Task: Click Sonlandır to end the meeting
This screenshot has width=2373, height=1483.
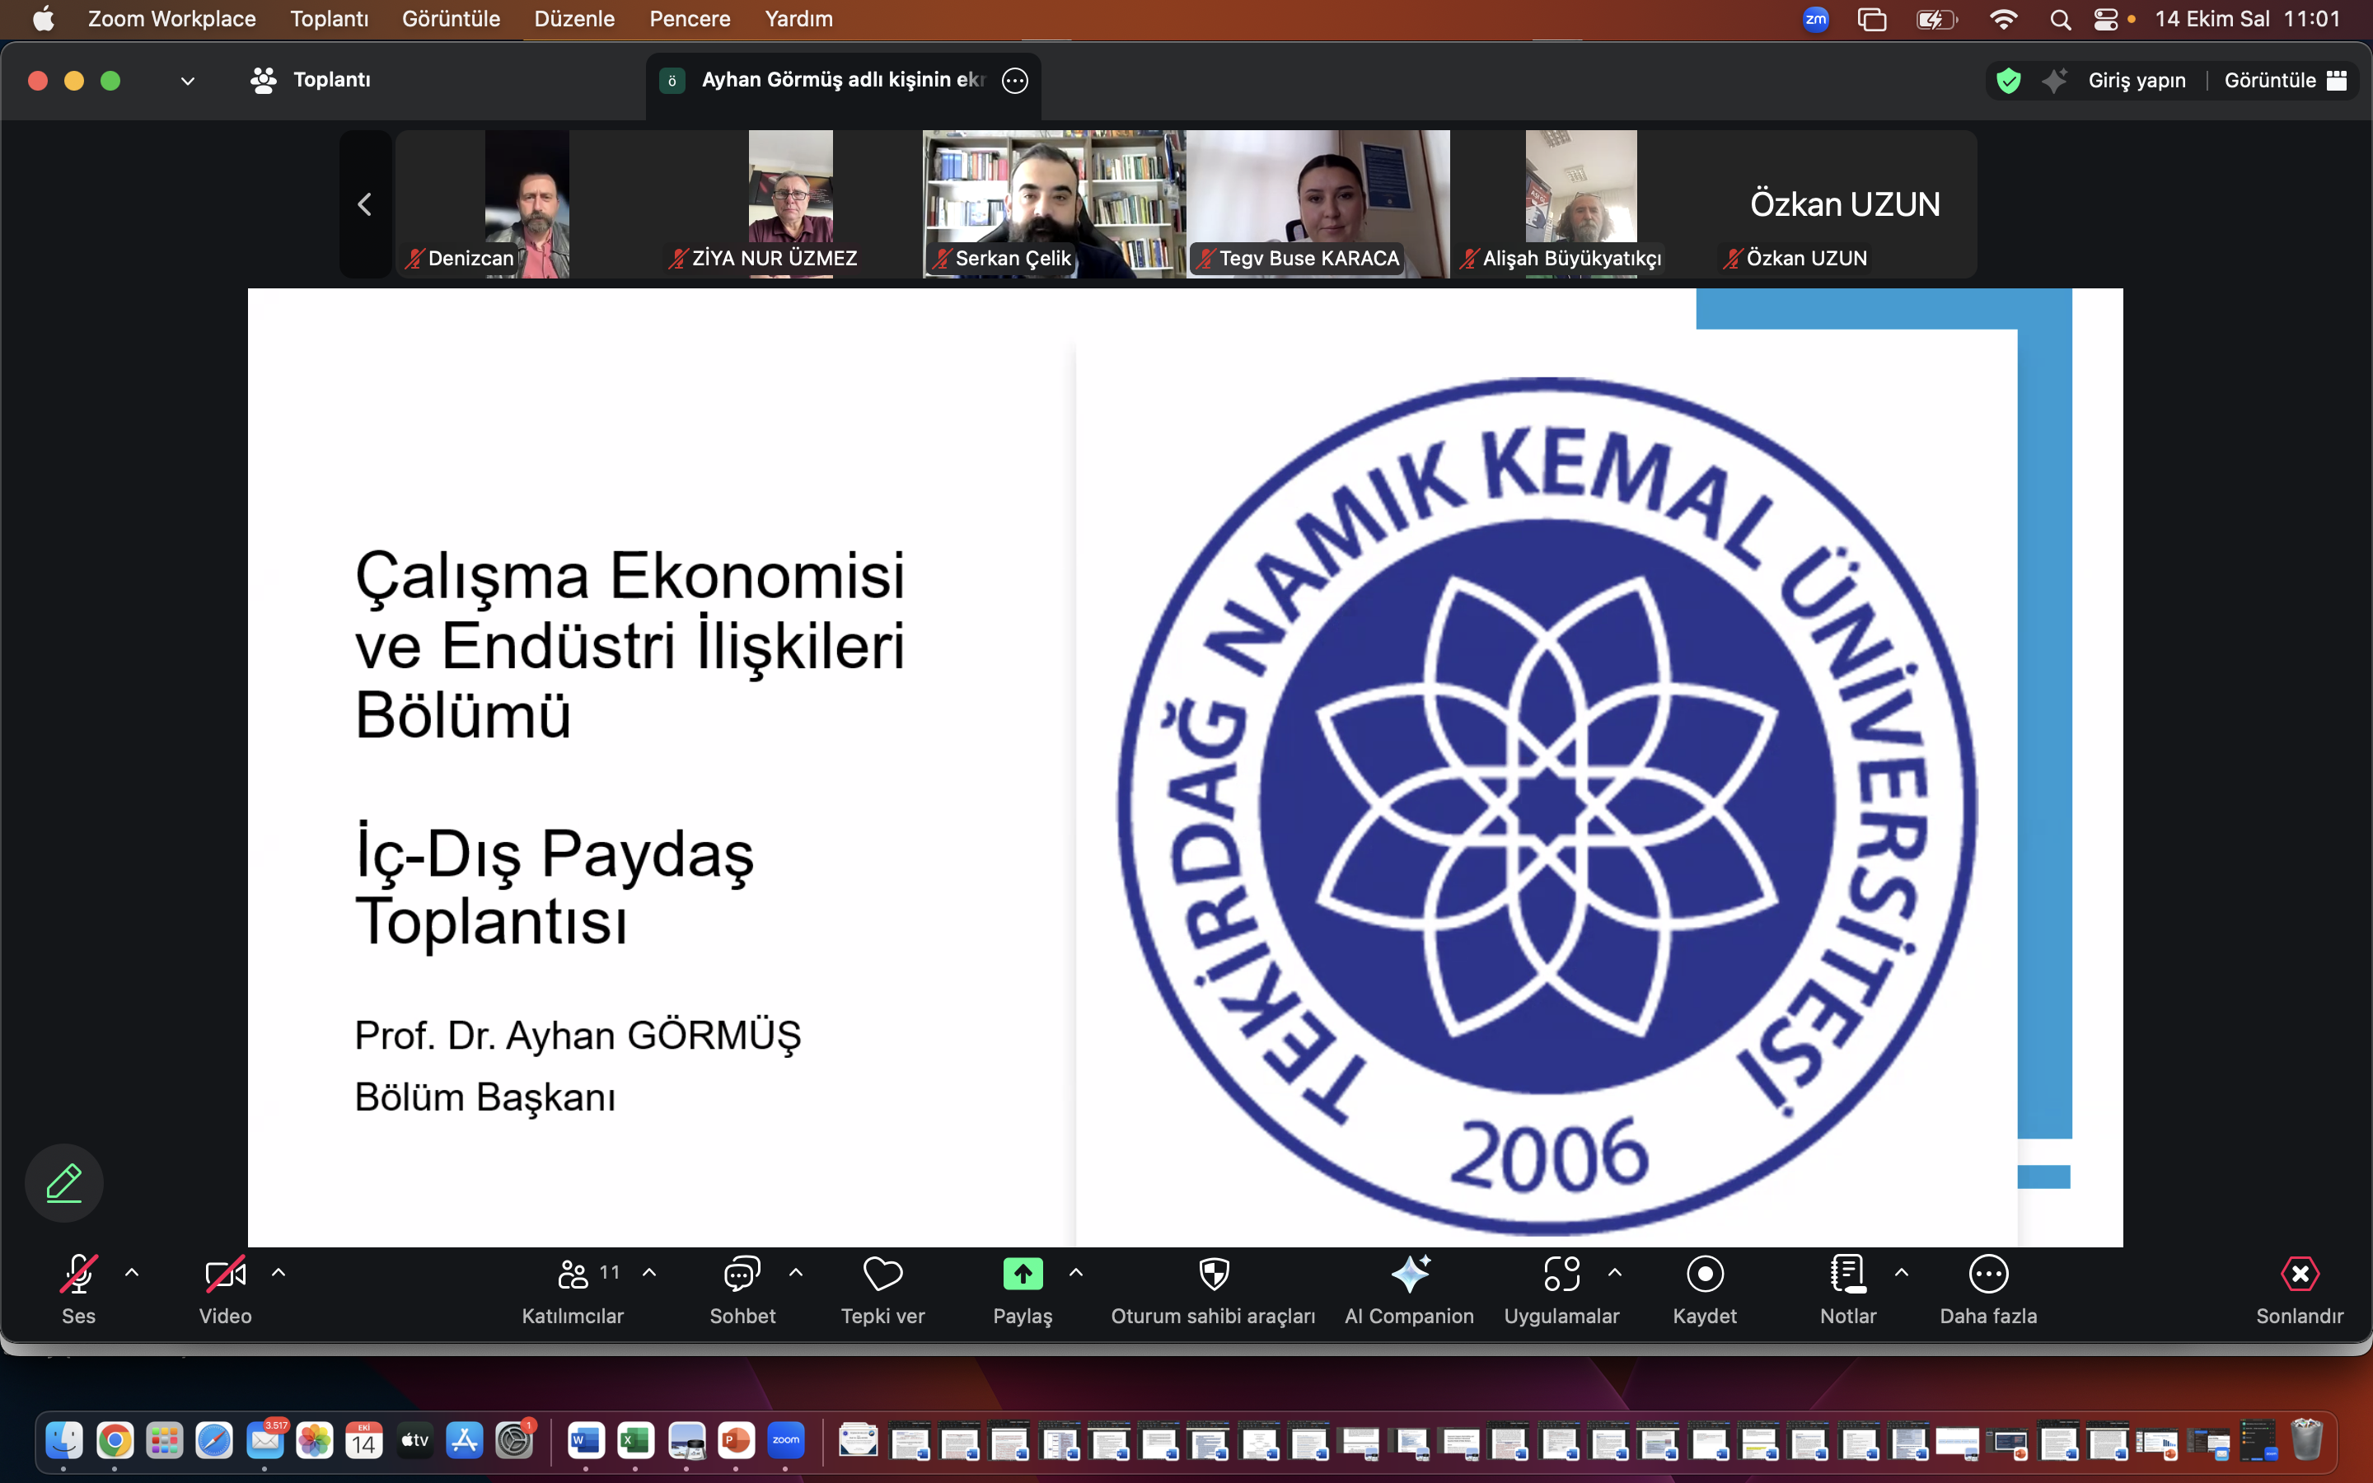Action: [2300, 1275]
